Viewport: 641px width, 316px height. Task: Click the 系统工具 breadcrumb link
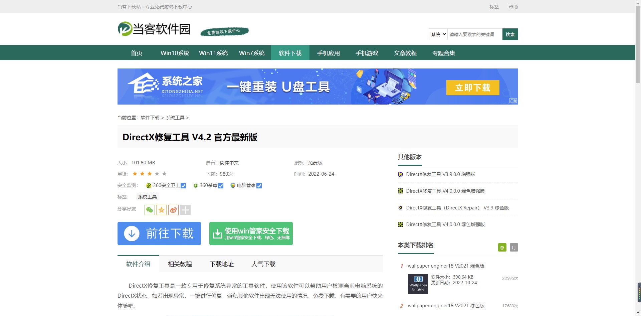(x=175, y=118)
